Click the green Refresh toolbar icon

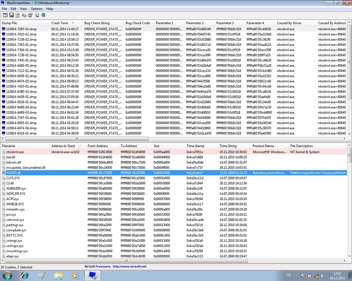[x=18, y=15]
